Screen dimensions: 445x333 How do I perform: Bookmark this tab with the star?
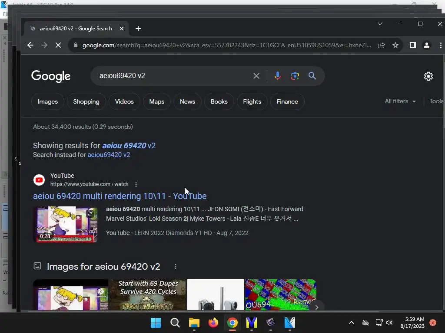(x=395, y=45)
